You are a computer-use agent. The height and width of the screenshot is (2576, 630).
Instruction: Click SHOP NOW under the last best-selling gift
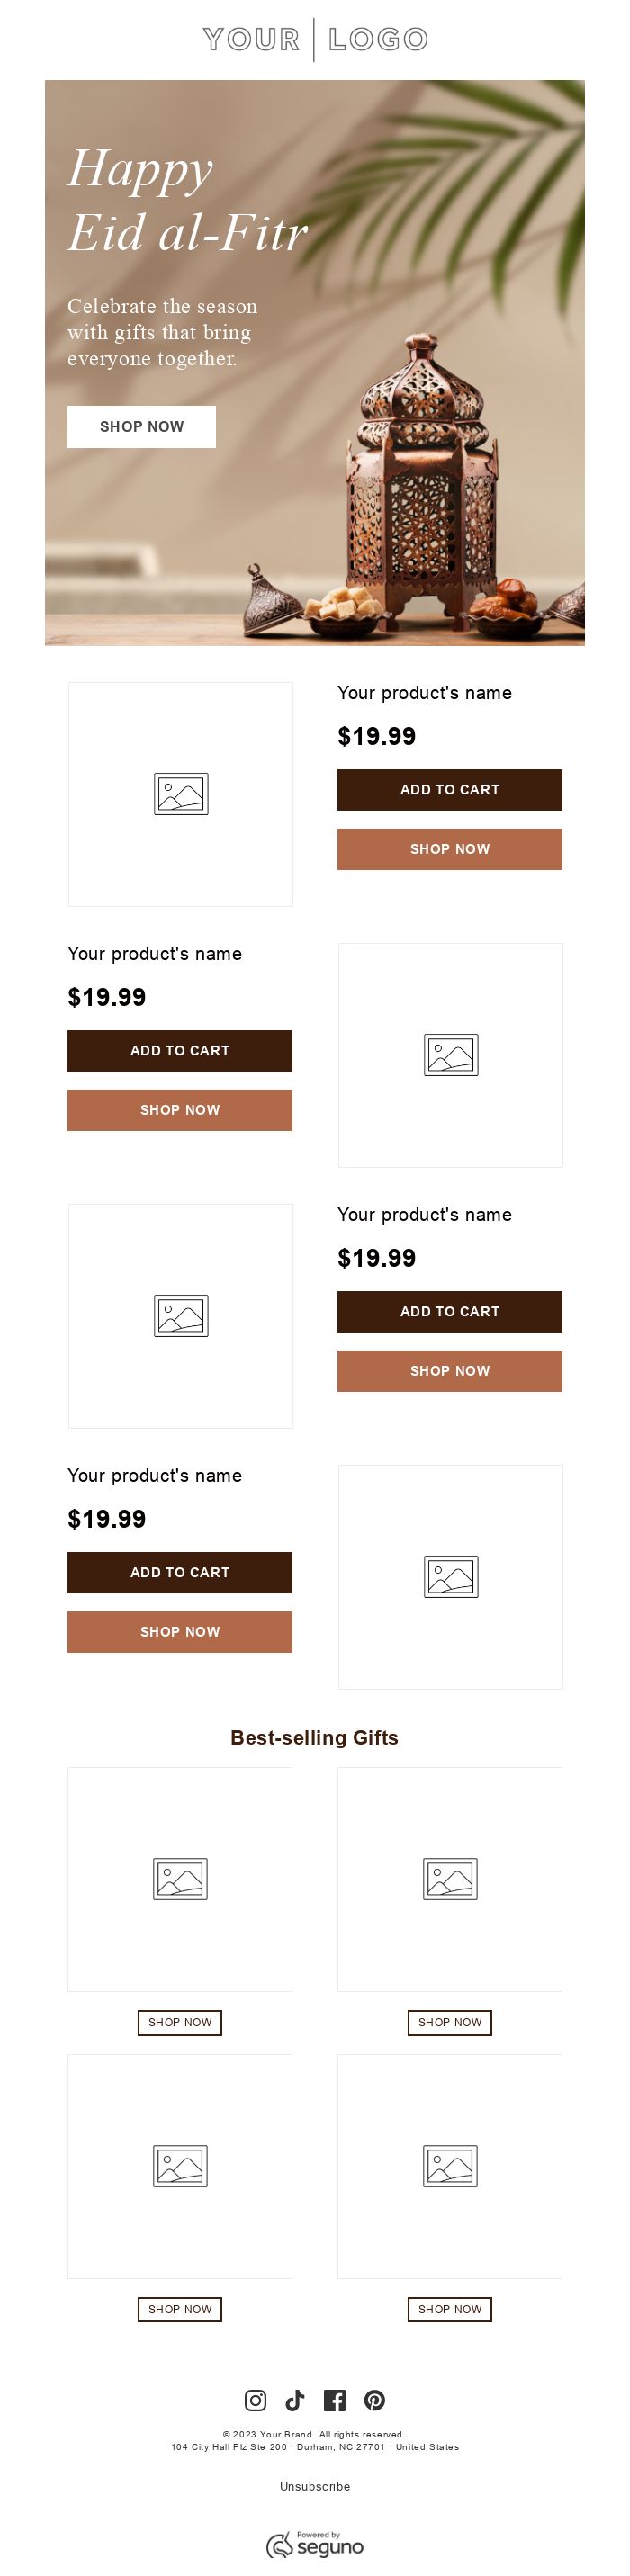coord(449,2310)
